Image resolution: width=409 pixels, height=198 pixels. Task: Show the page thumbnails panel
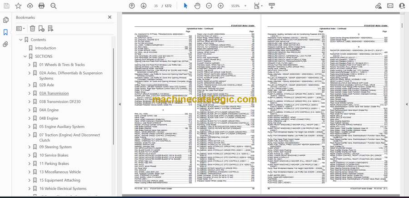click(5, 20)
